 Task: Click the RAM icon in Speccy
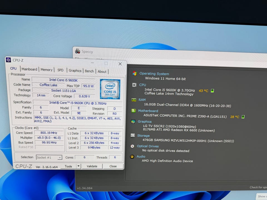point(134,100)
